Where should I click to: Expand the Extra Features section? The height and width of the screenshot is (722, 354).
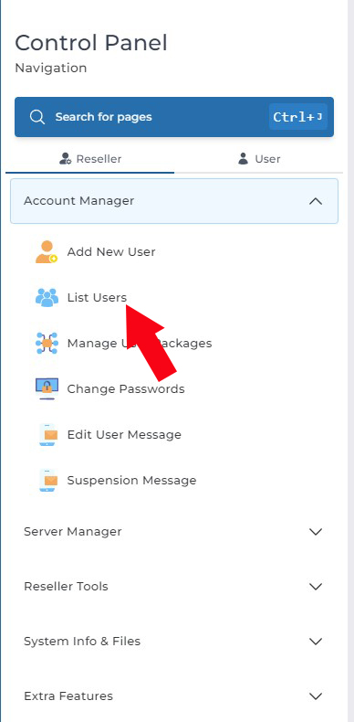(174, 695)
